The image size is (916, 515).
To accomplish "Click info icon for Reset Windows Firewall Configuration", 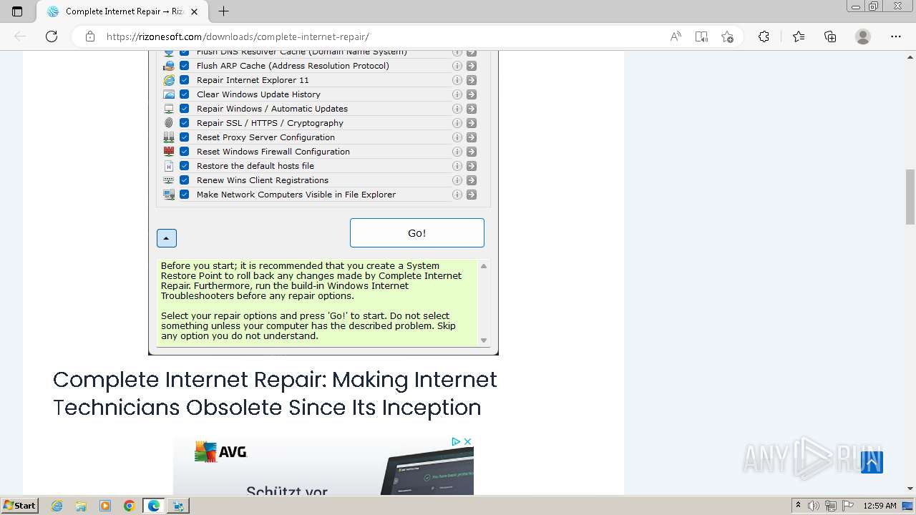I will tap(457, 152).
